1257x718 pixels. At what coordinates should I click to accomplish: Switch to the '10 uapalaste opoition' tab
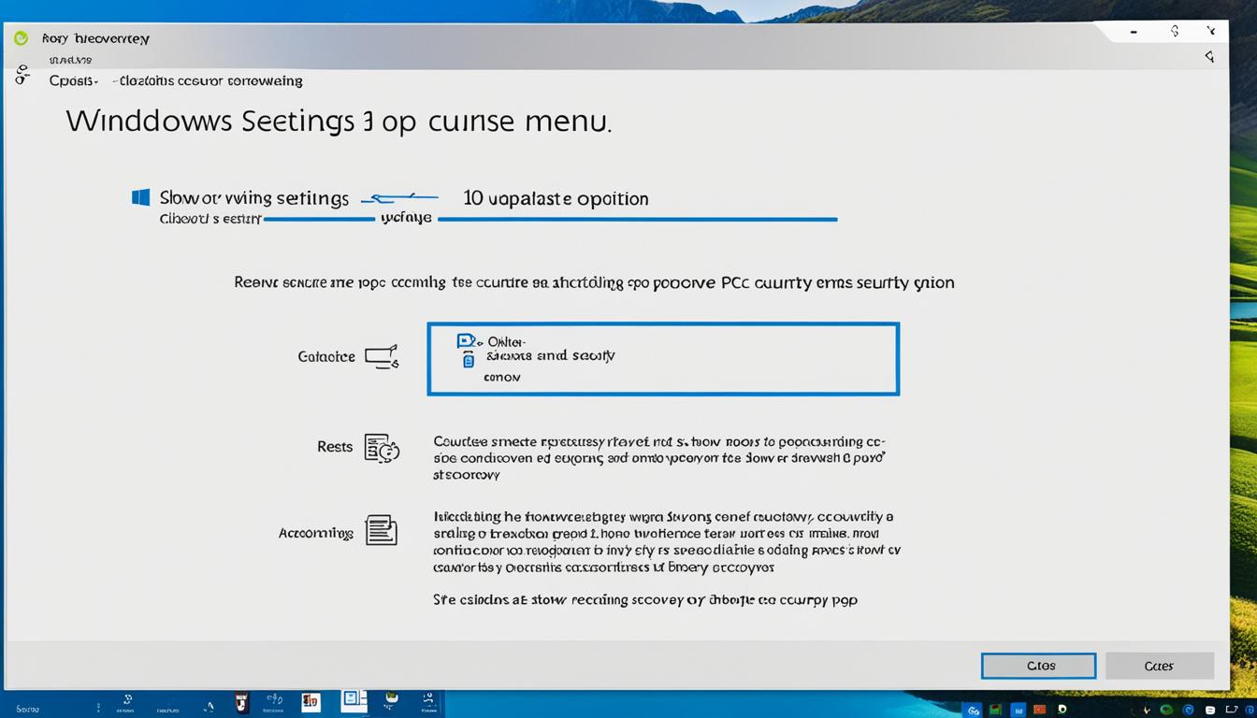click(x=556, y=198)
